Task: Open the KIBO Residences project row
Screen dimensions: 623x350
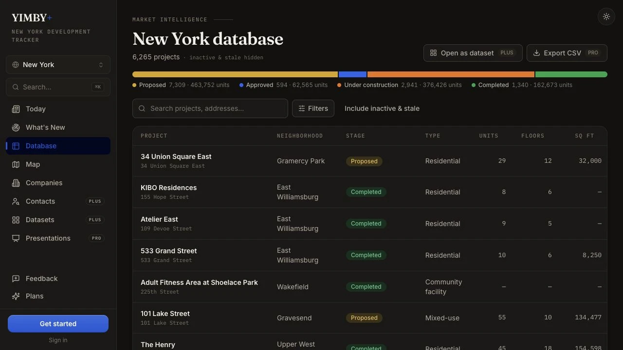Action: (370, 192)
